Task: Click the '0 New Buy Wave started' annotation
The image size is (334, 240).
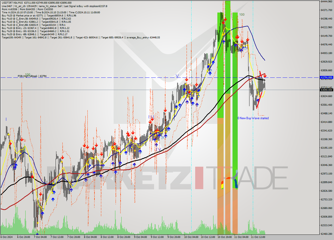Action: (x=253, y=118)
